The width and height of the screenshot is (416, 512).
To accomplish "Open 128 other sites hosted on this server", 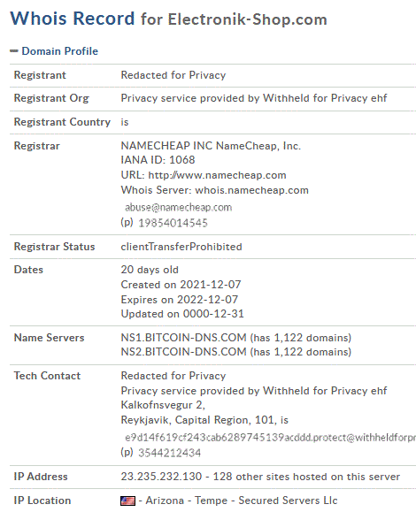I will (306, 477).
